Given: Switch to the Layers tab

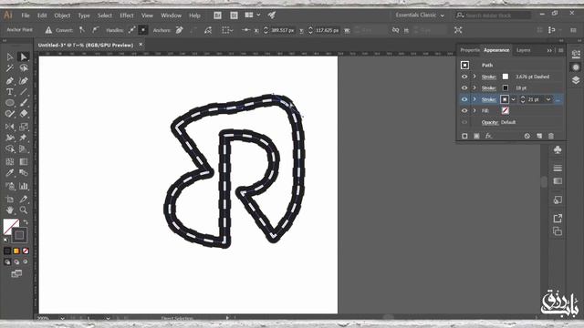Looking at the screenshot, I should click(523, 50).
